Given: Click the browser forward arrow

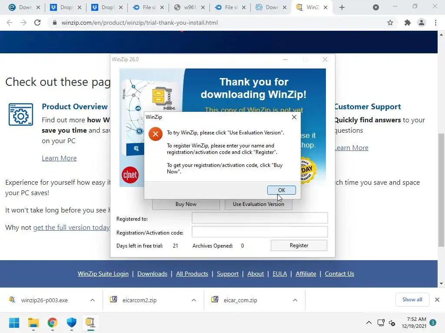Looking at the screenshot, I should [23, 23].
